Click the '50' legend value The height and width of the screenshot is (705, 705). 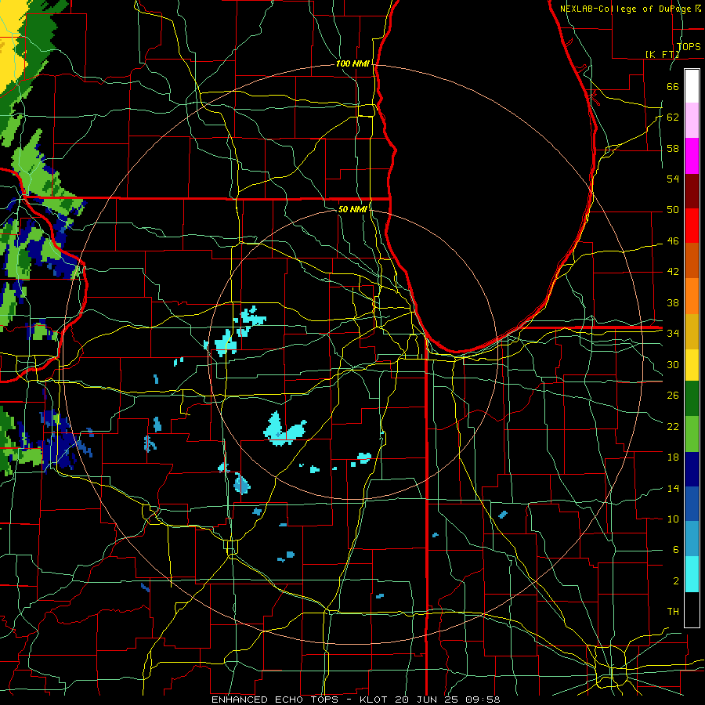point(673,210)
